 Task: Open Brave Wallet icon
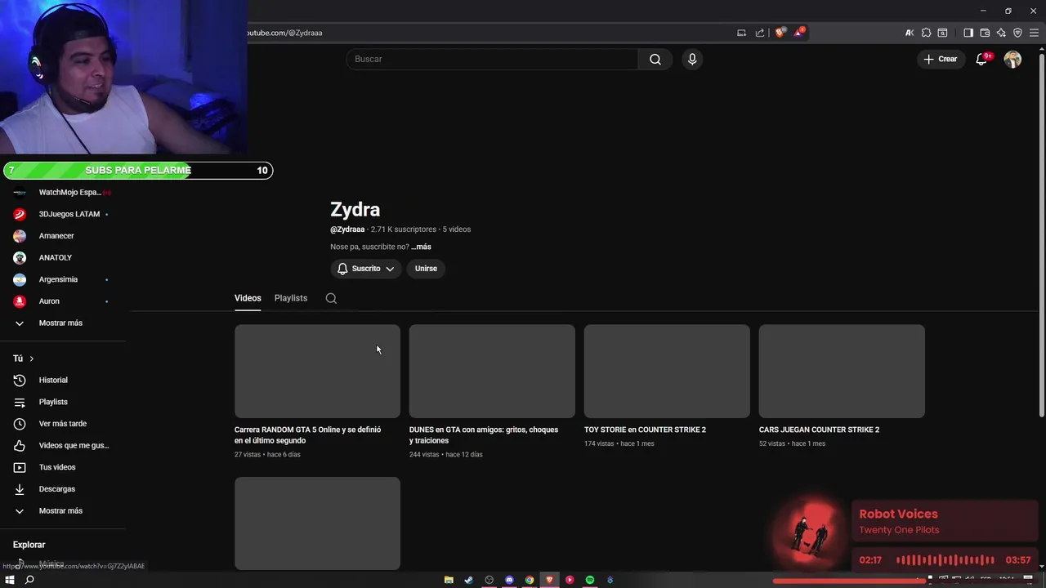point(985,33)
